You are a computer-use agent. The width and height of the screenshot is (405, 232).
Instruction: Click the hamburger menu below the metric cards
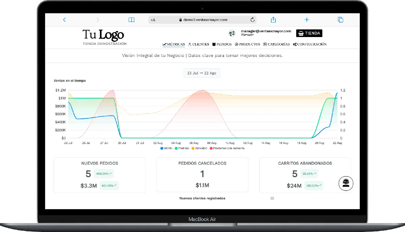coord(272,198)
